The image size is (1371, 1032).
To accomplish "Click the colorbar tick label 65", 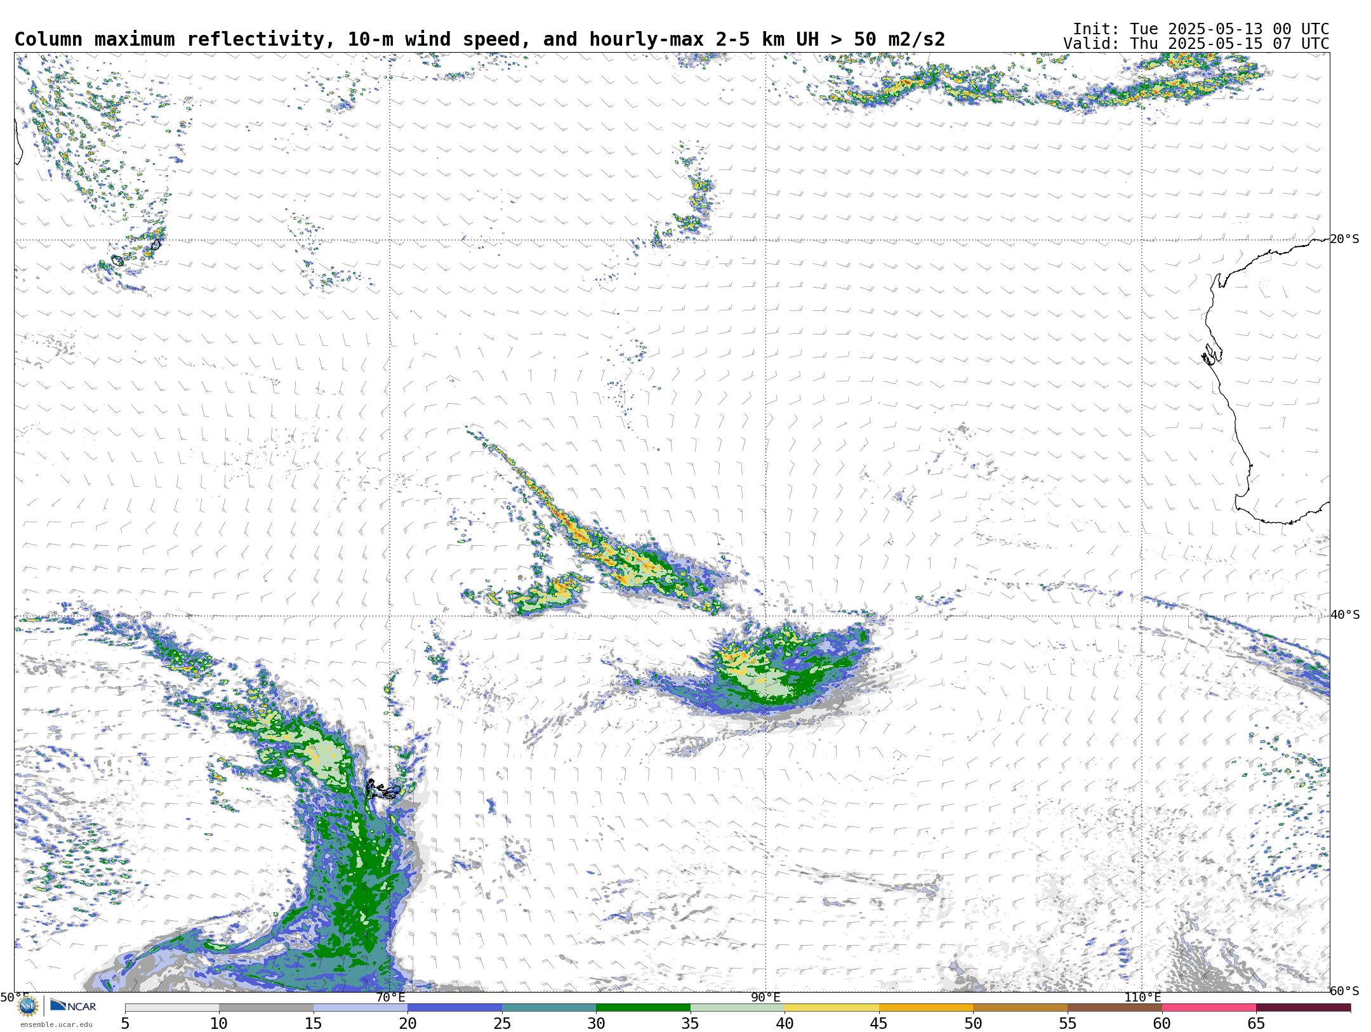I will 1256,1024.
